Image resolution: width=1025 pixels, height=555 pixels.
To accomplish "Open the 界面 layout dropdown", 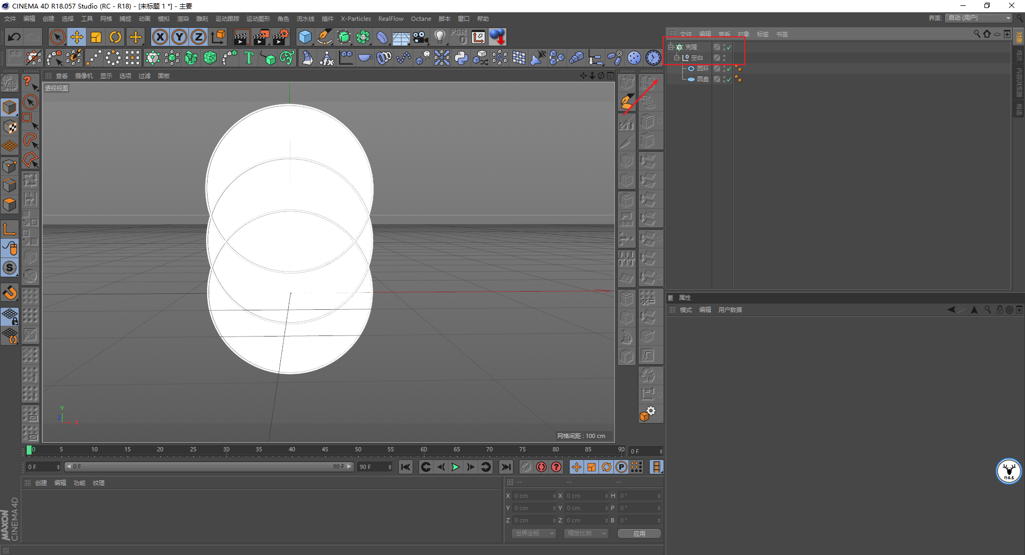I will point(979,18).
